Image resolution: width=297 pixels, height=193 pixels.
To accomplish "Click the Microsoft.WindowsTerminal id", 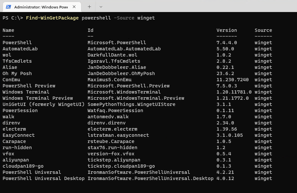I will (124, 92).
